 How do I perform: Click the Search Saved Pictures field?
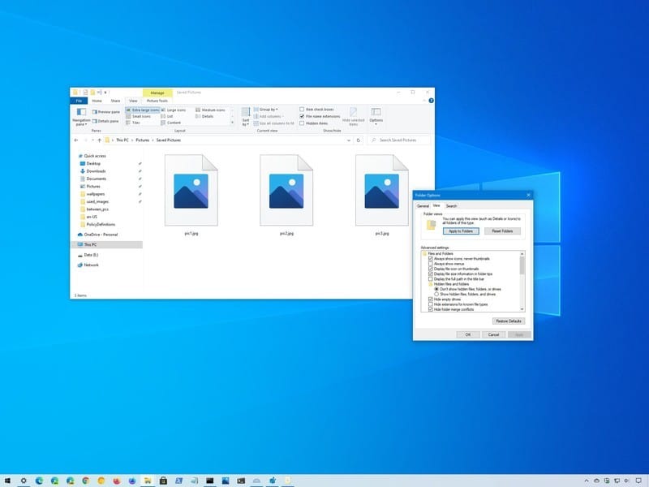(x=398, y=140)
